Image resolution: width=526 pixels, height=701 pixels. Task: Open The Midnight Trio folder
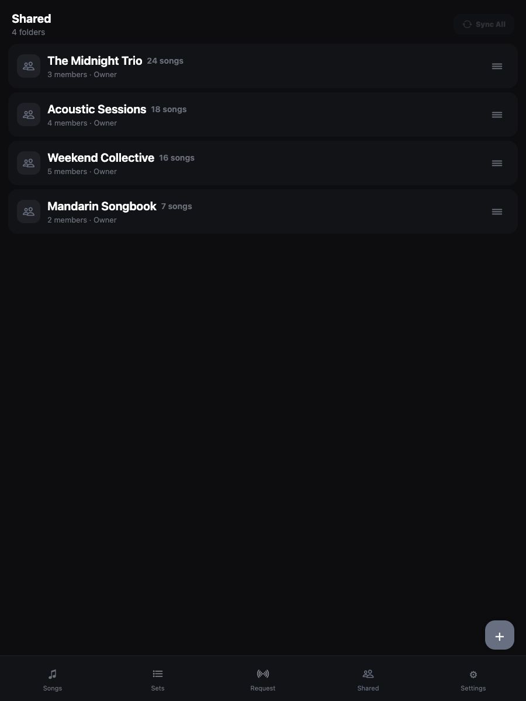(263, 66)
